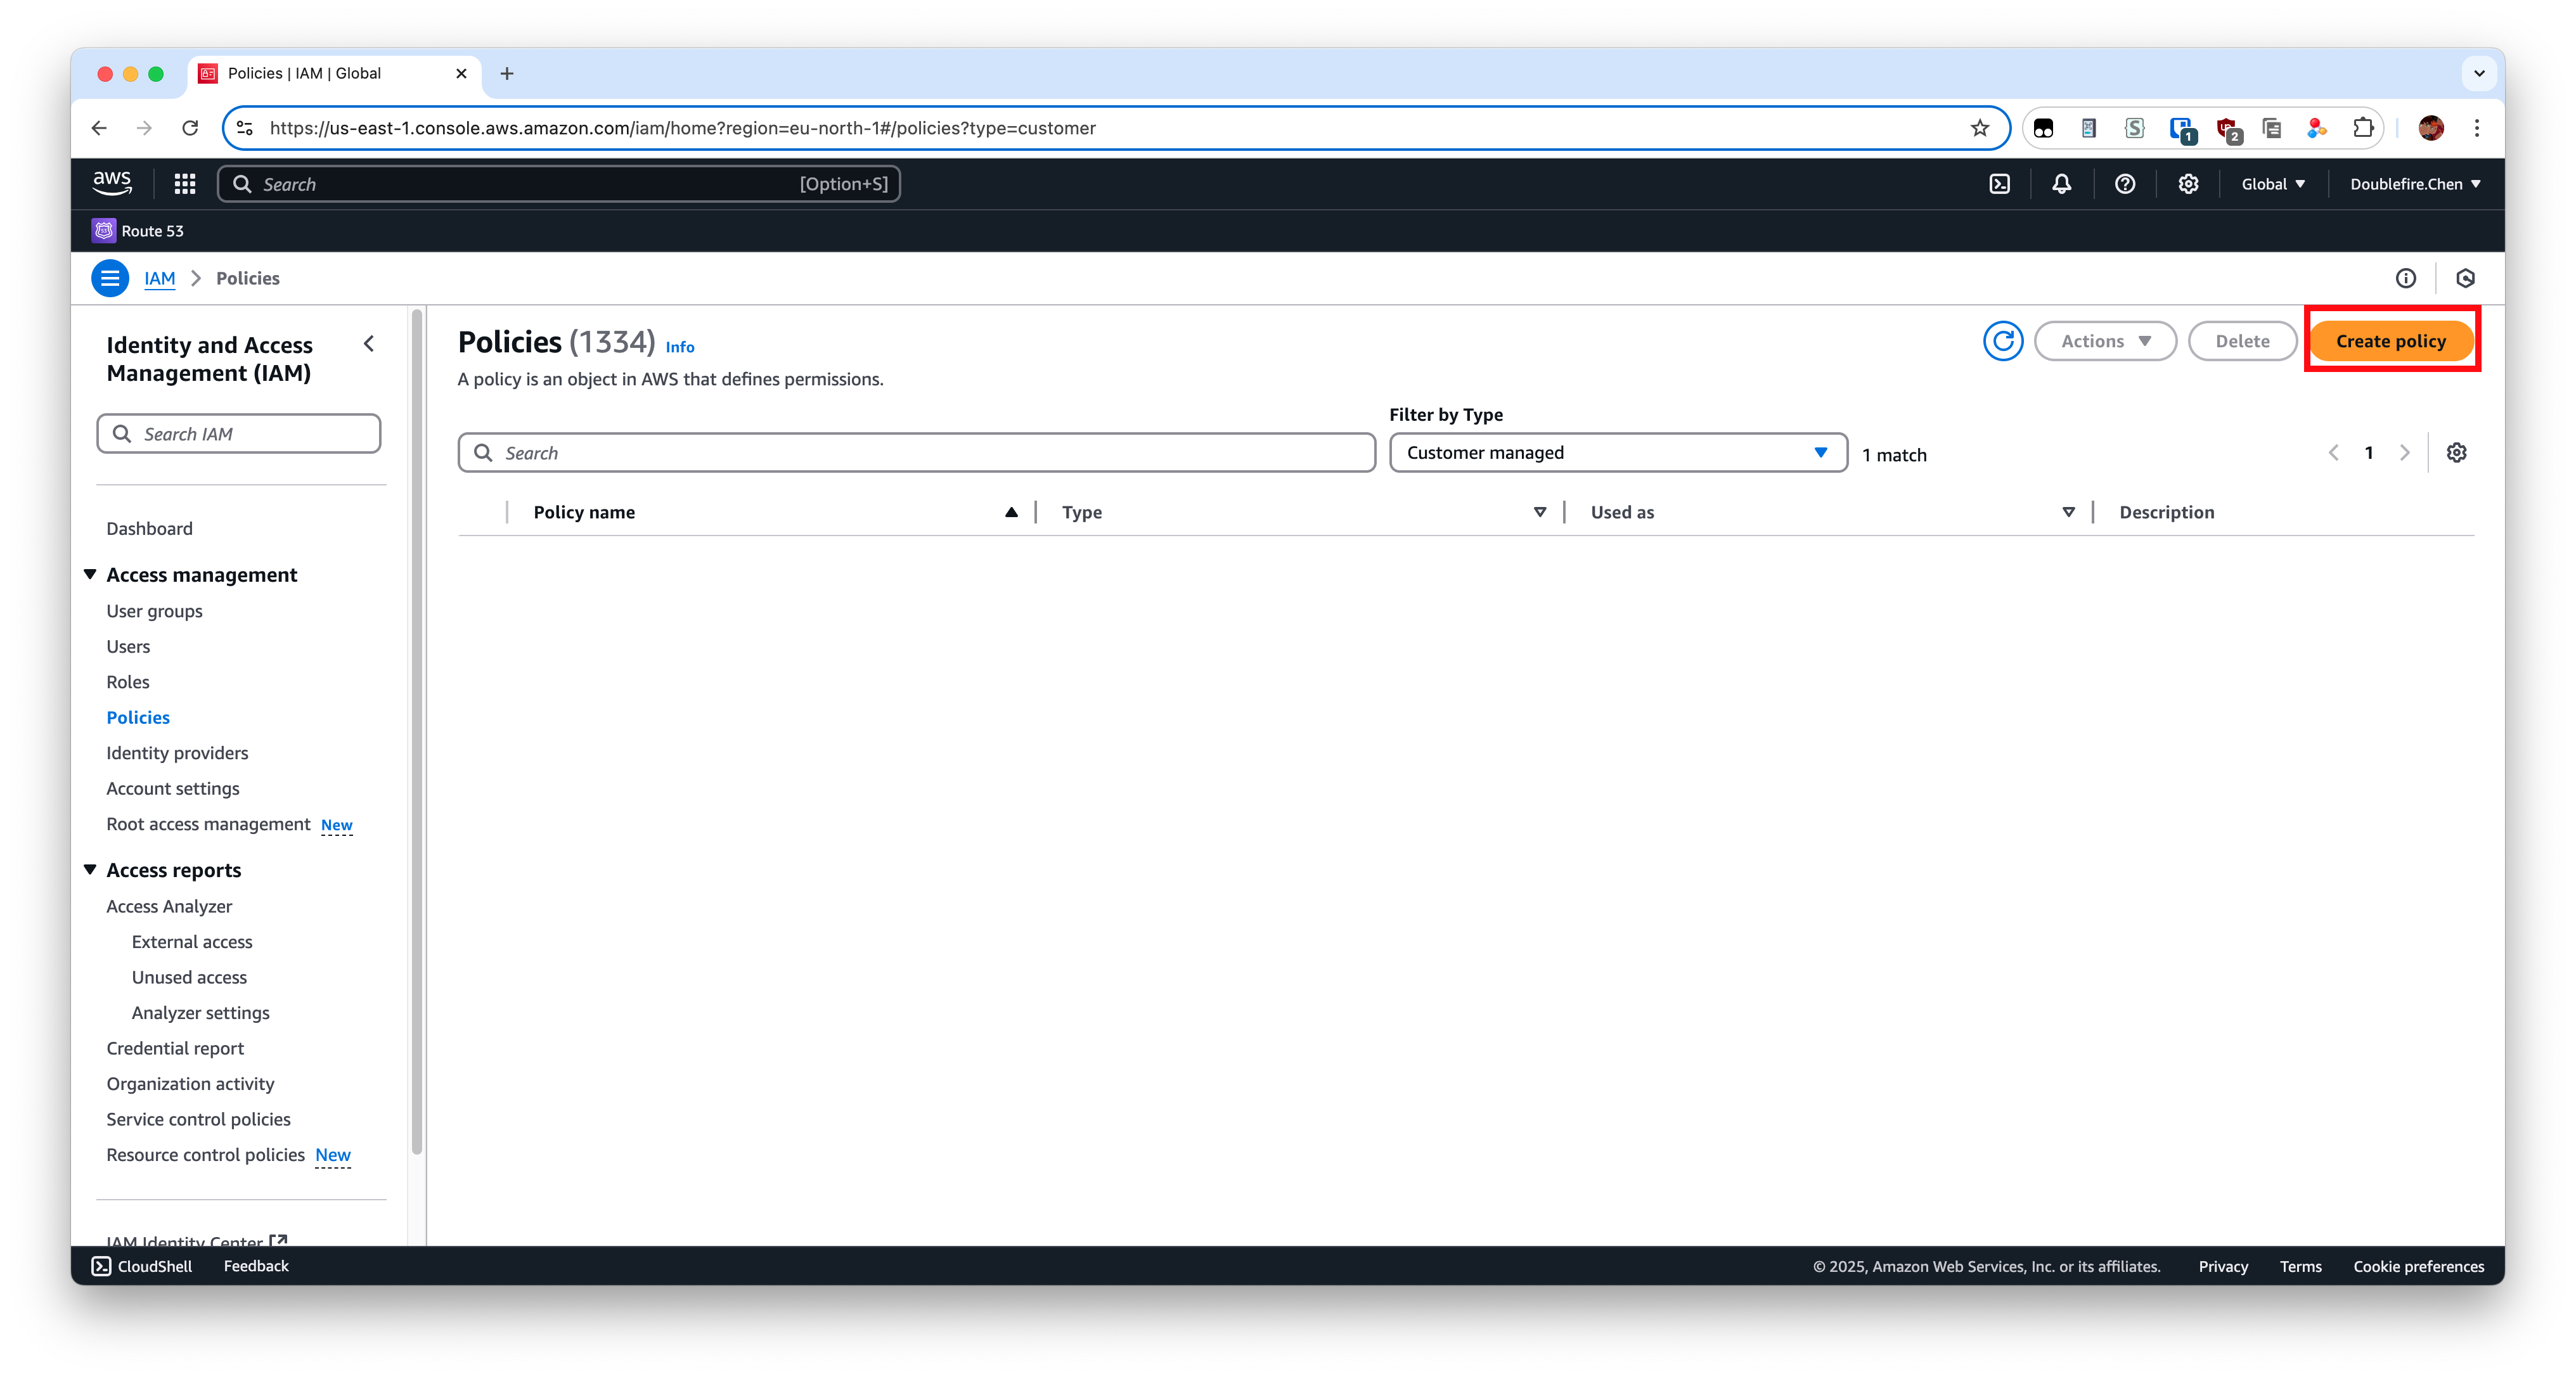Open a new browser tab
This screenshot has height=1379, width=2576.
coord(507,73)
